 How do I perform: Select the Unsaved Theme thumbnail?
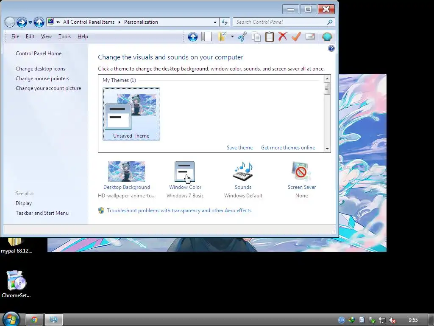[131, 114]
